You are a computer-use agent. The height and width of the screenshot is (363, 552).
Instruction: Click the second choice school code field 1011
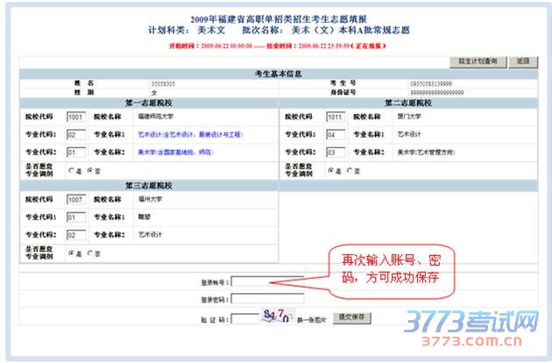coord(334,116)
